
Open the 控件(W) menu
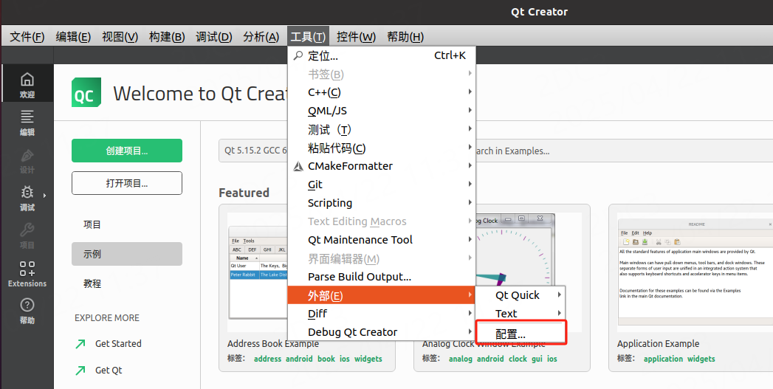pyautogui.click(x=356, y=36)
